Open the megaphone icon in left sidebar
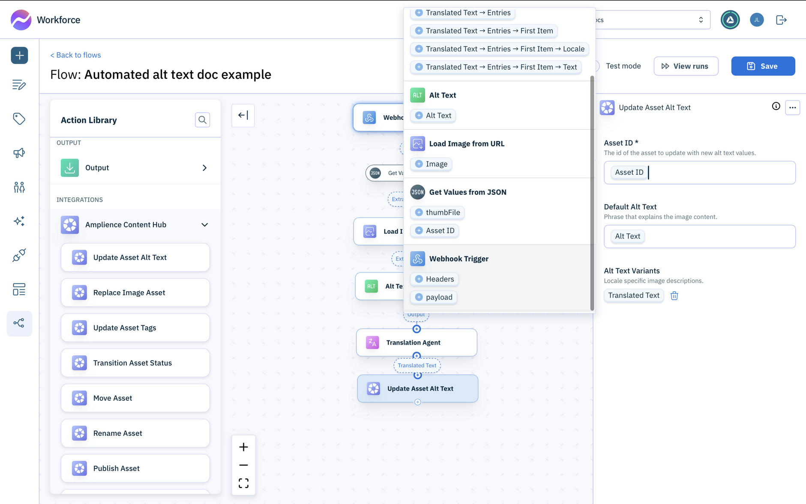 point(19,153)
